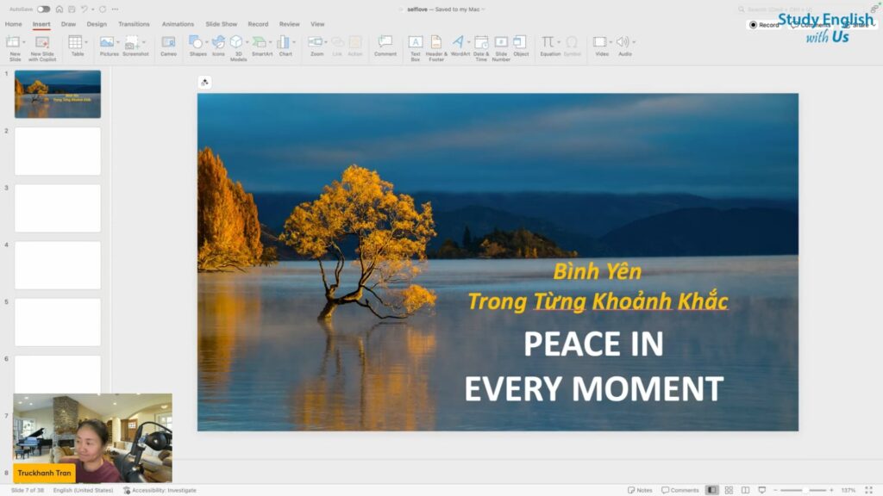Switch to the Transitions tab
This screenshot has height=496, width=883.
(x=134, y=24)
